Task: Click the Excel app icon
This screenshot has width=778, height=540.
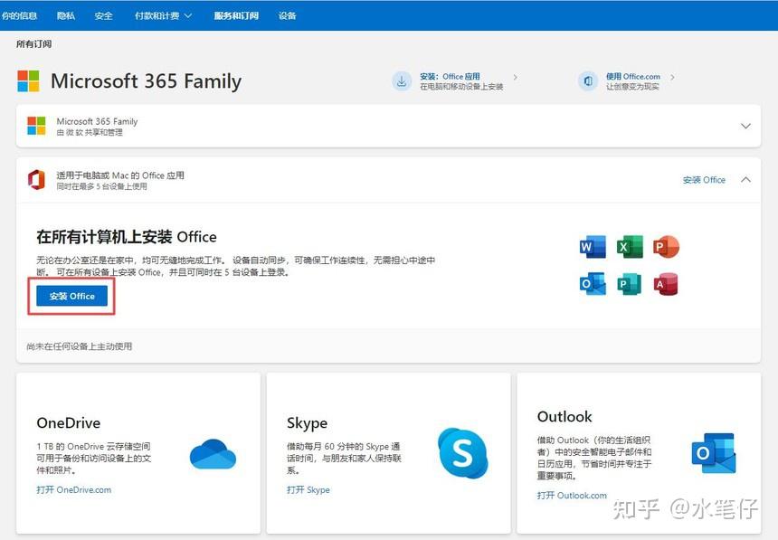Action: pos(630,245)
